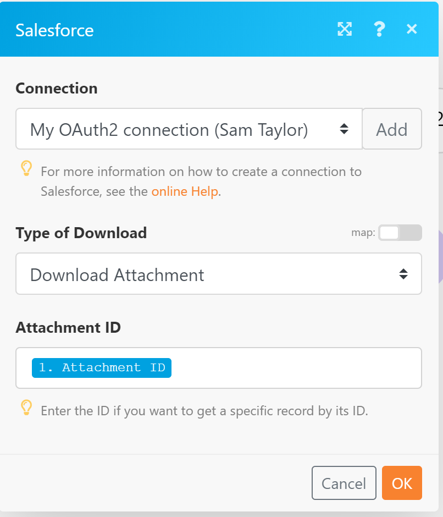
Task: Click the Add connection button
Action: pos(392,129)
